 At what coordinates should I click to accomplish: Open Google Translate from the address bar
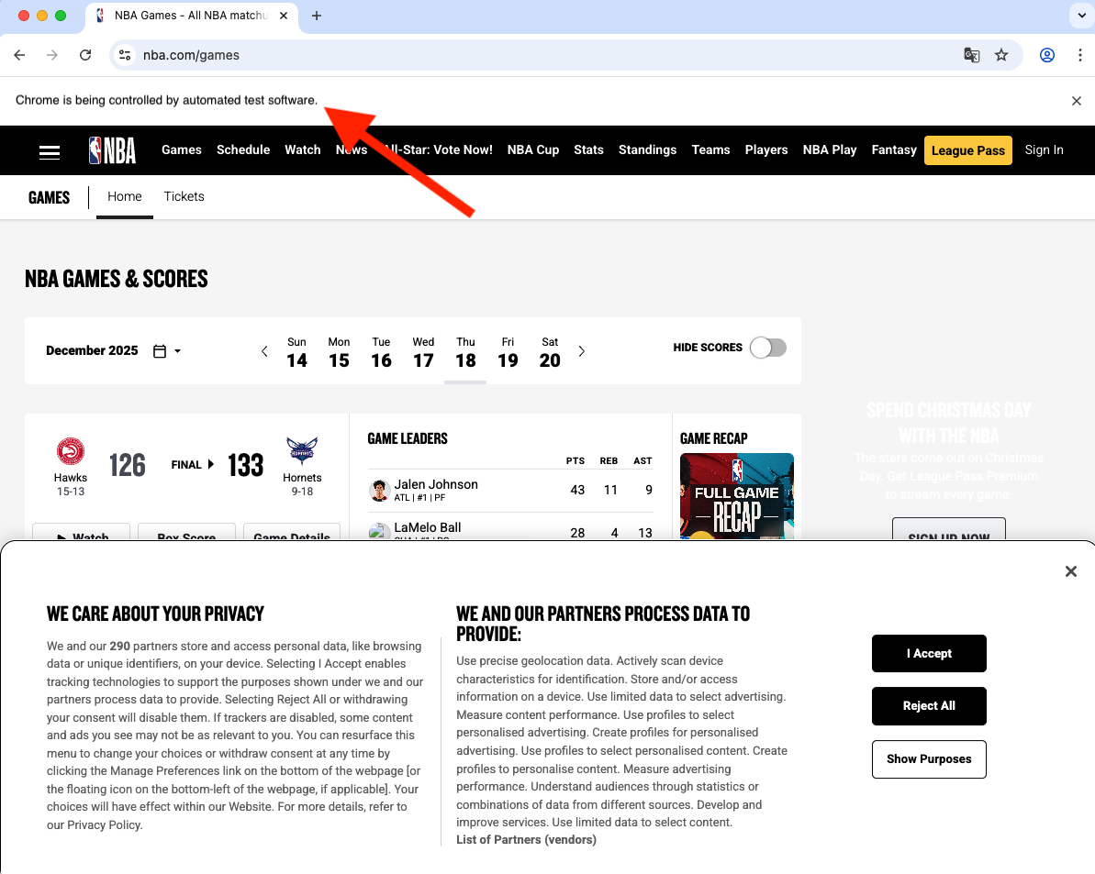click(971, 55)
